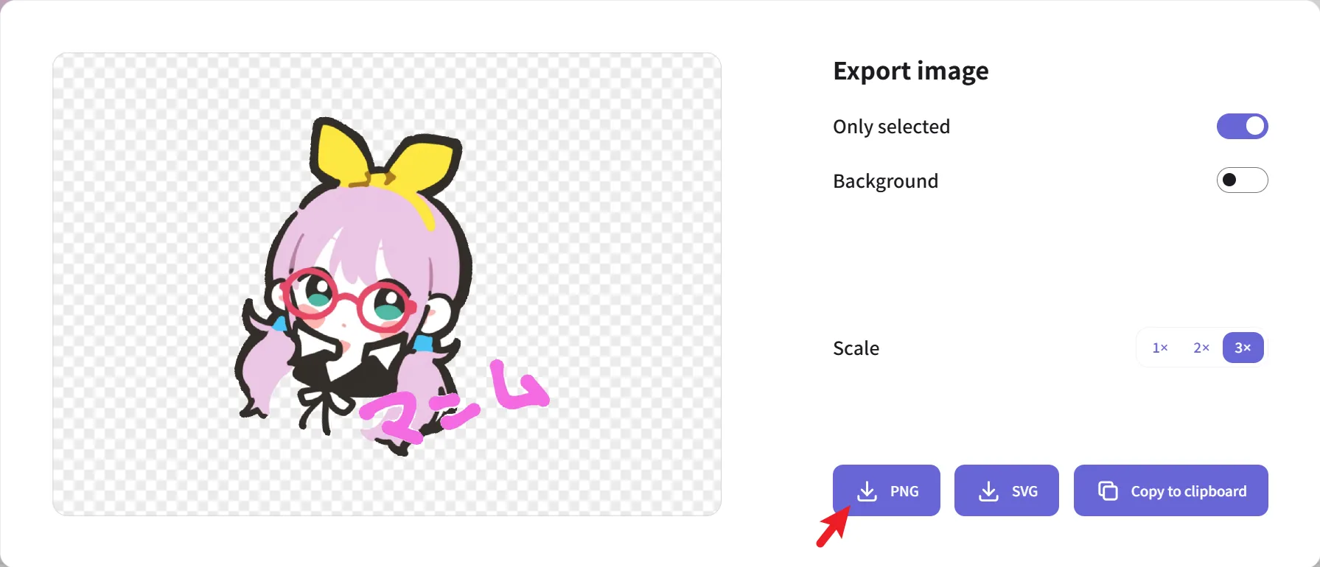Enable the Background switch
The height and width of the screenshot is (567, 1320).
pyautogui.click(x=1242, y=180)
